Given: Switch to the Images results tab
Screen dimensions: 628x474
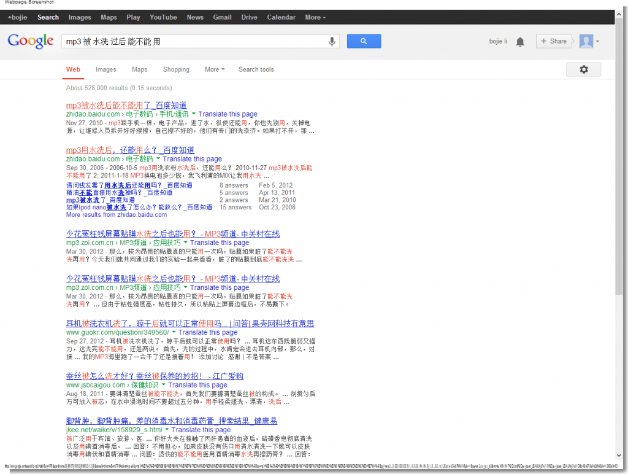Looking at the screenshot, I should (105, 69).
